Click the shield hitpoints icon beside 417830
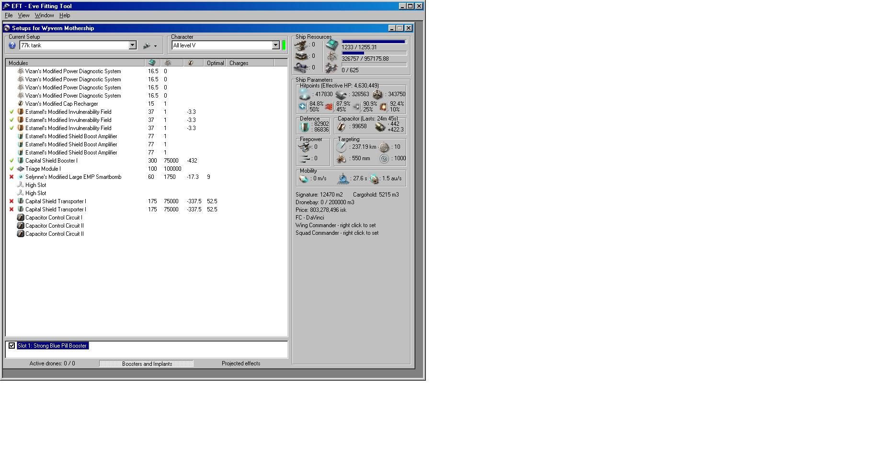 304,94
